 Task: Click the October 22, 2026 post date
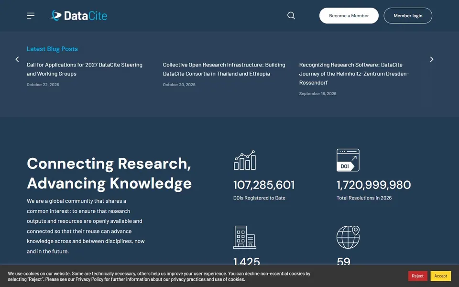coord(43,85)
